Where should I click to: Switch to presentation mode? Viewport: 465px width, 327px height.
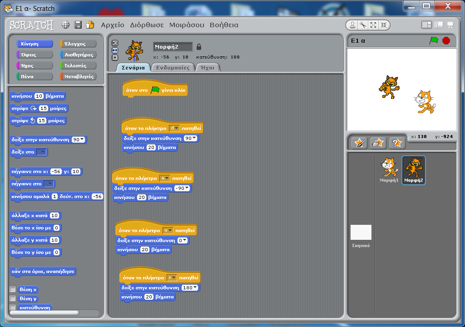450,25
